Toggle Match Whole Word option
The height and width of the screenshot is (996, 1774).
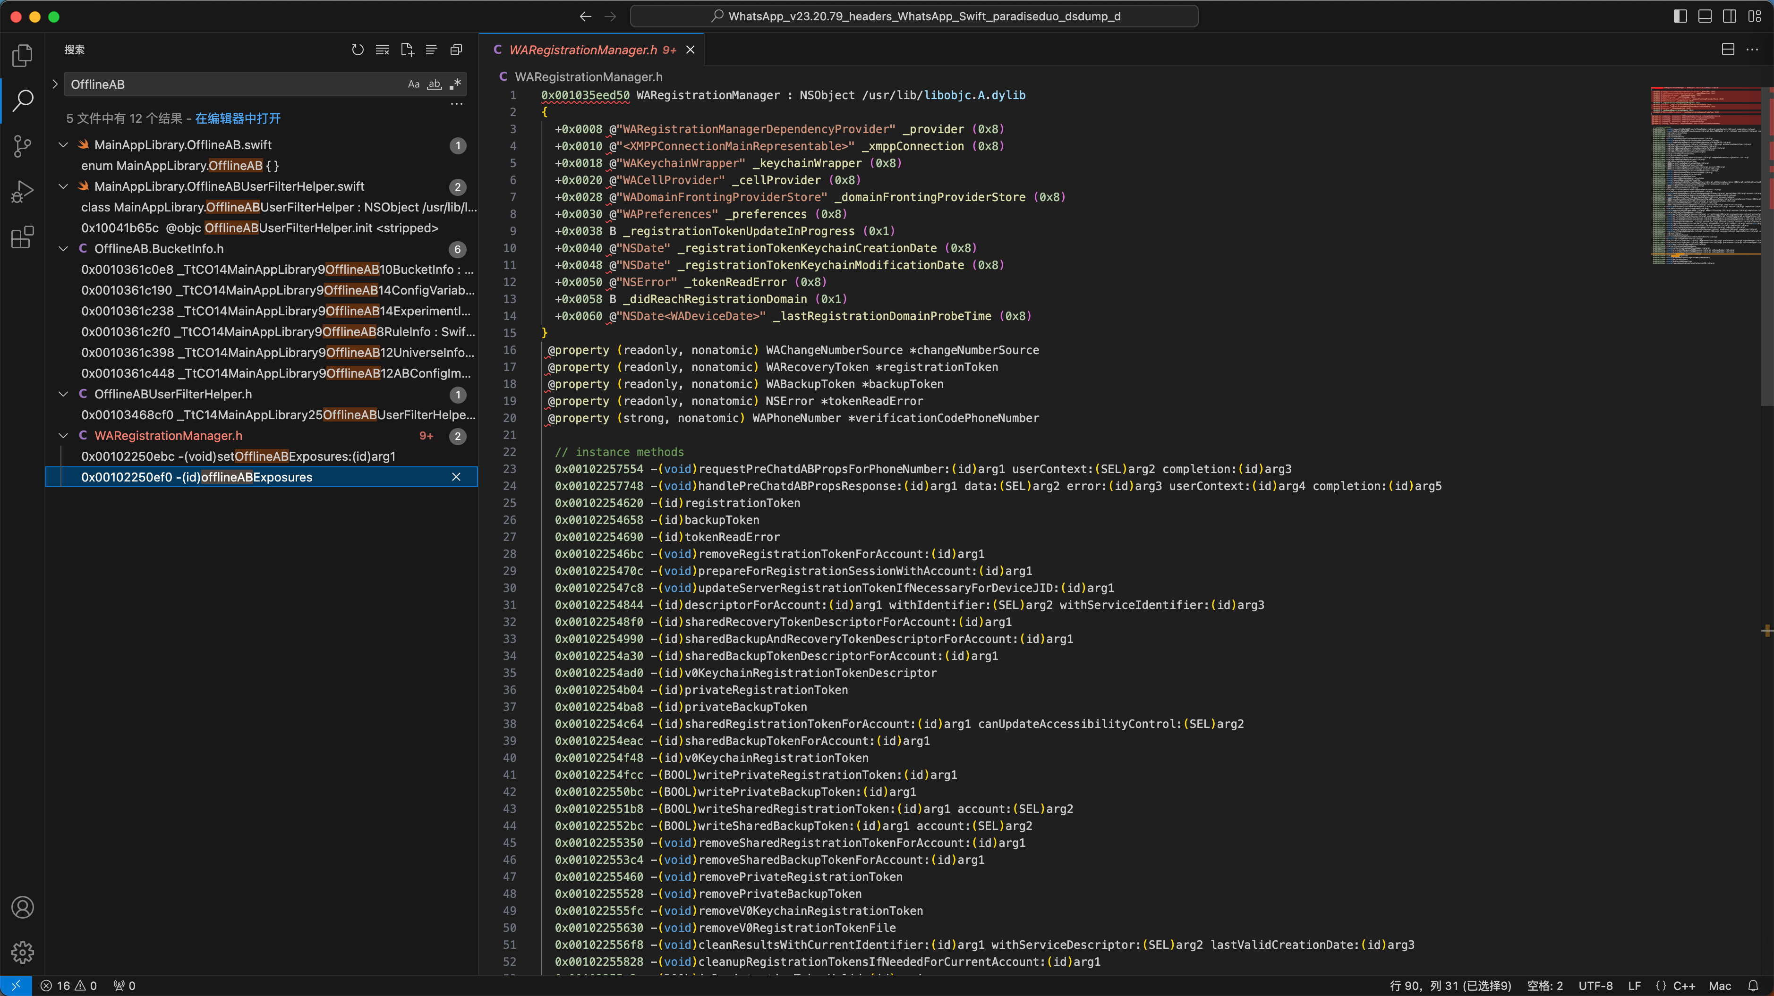434,84
